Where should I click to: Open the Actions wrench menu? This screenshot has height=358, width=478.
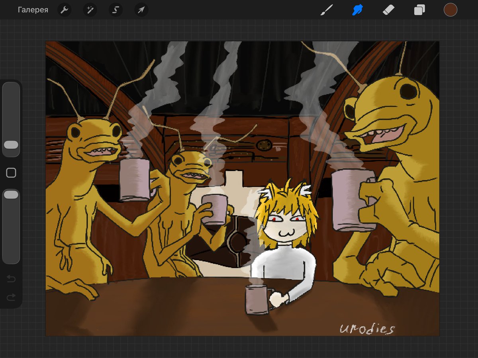point(64,10)
